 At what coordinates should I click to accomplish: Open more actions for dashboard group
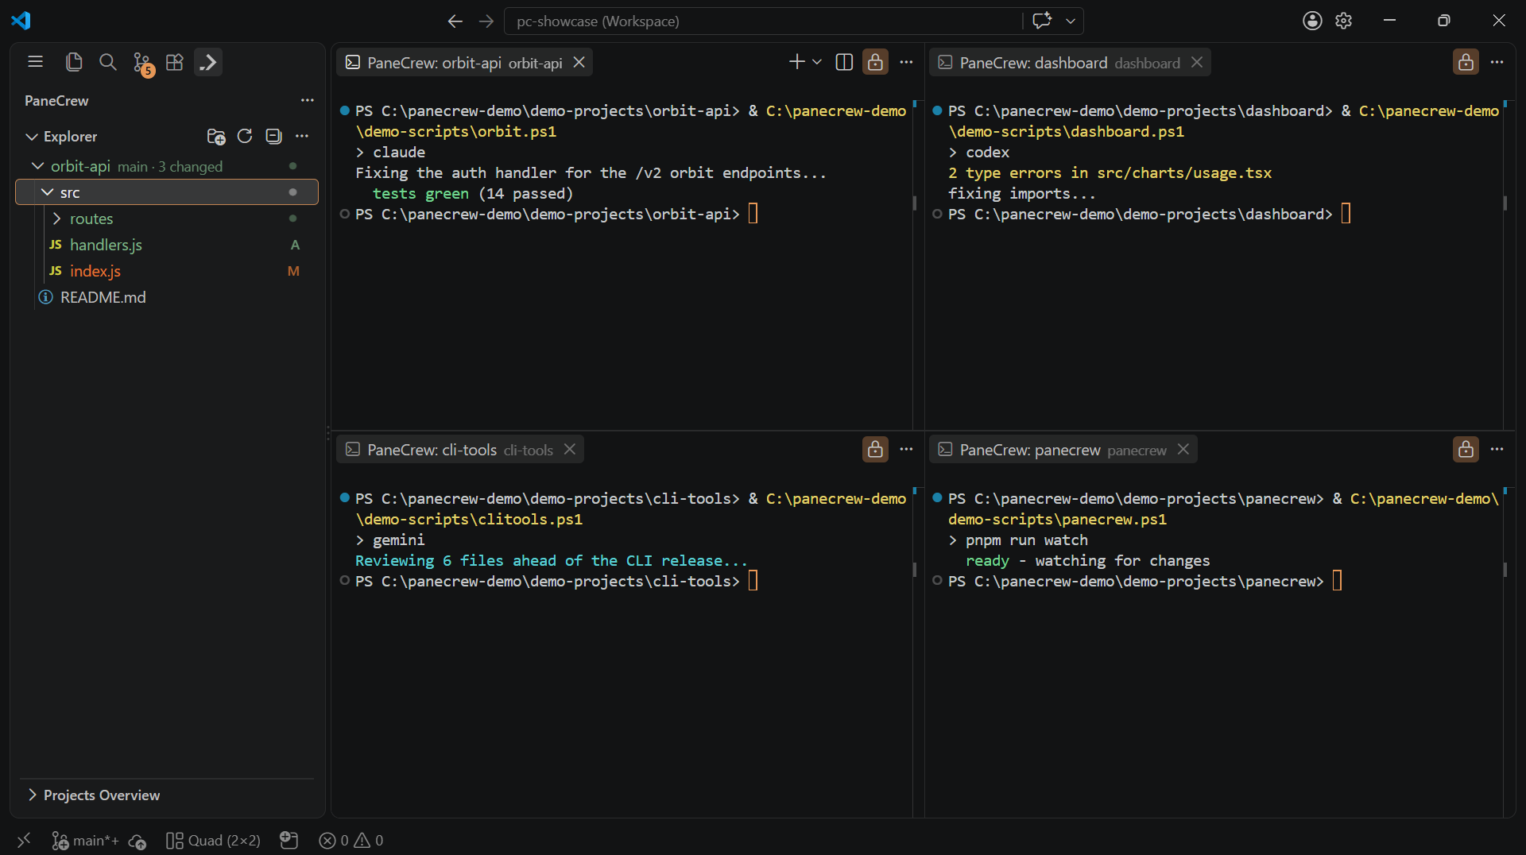[x=1497, y=62]
